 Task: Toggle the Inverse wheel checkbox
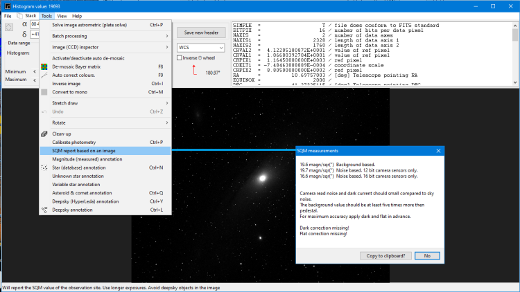180,58
